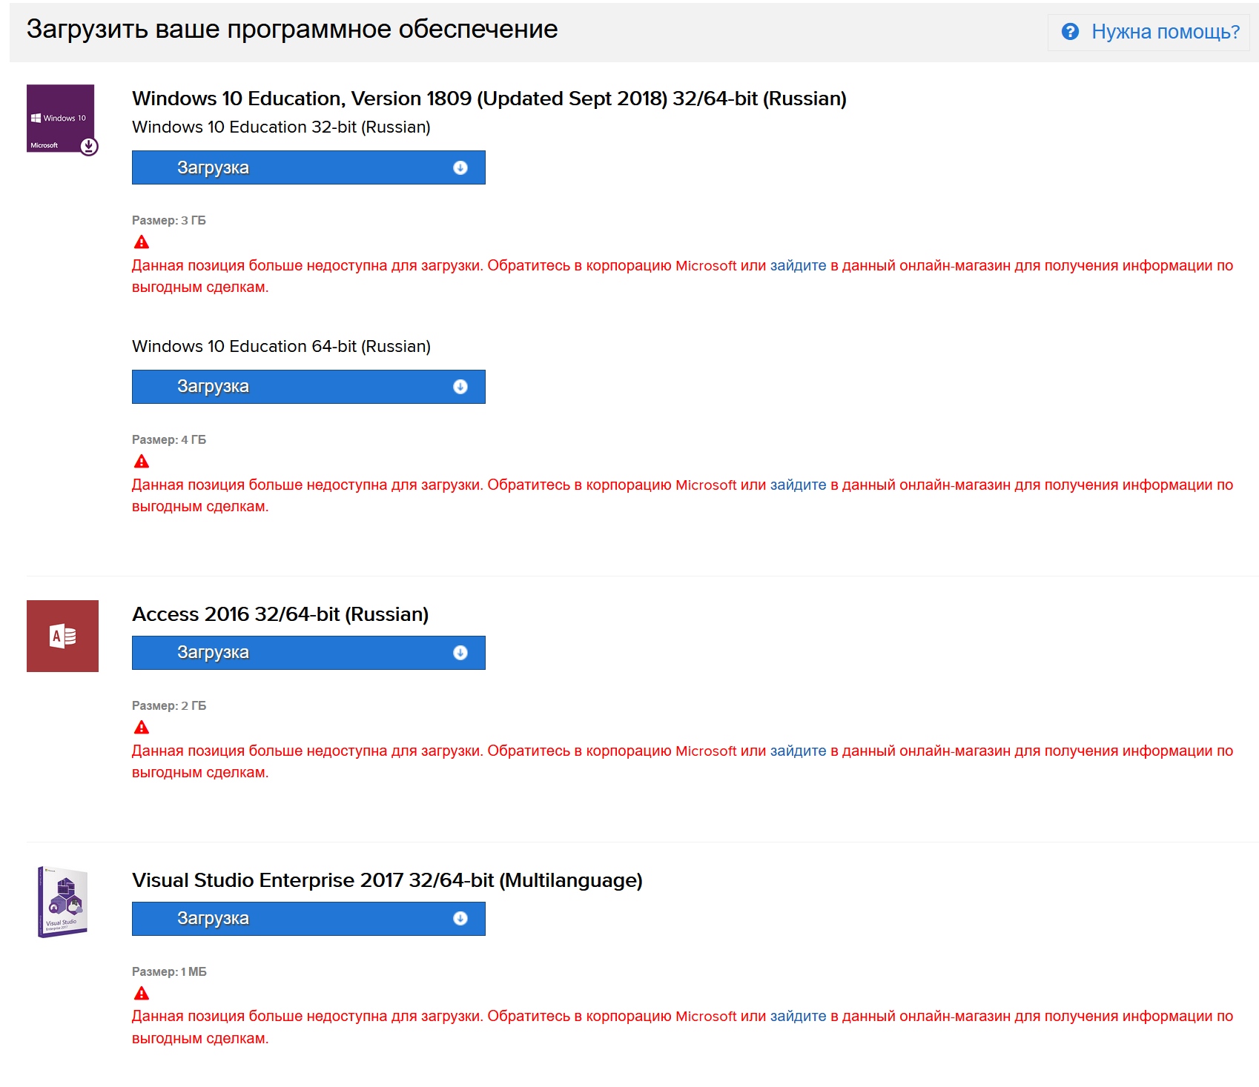Click download arrow icon on Access button
Screen dimensions: 1259x1087
coord(460,653)
